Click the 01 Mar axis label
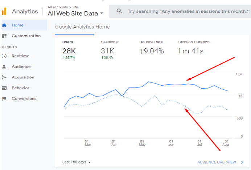This screenshot has height=170, width=251. [88, 143]
